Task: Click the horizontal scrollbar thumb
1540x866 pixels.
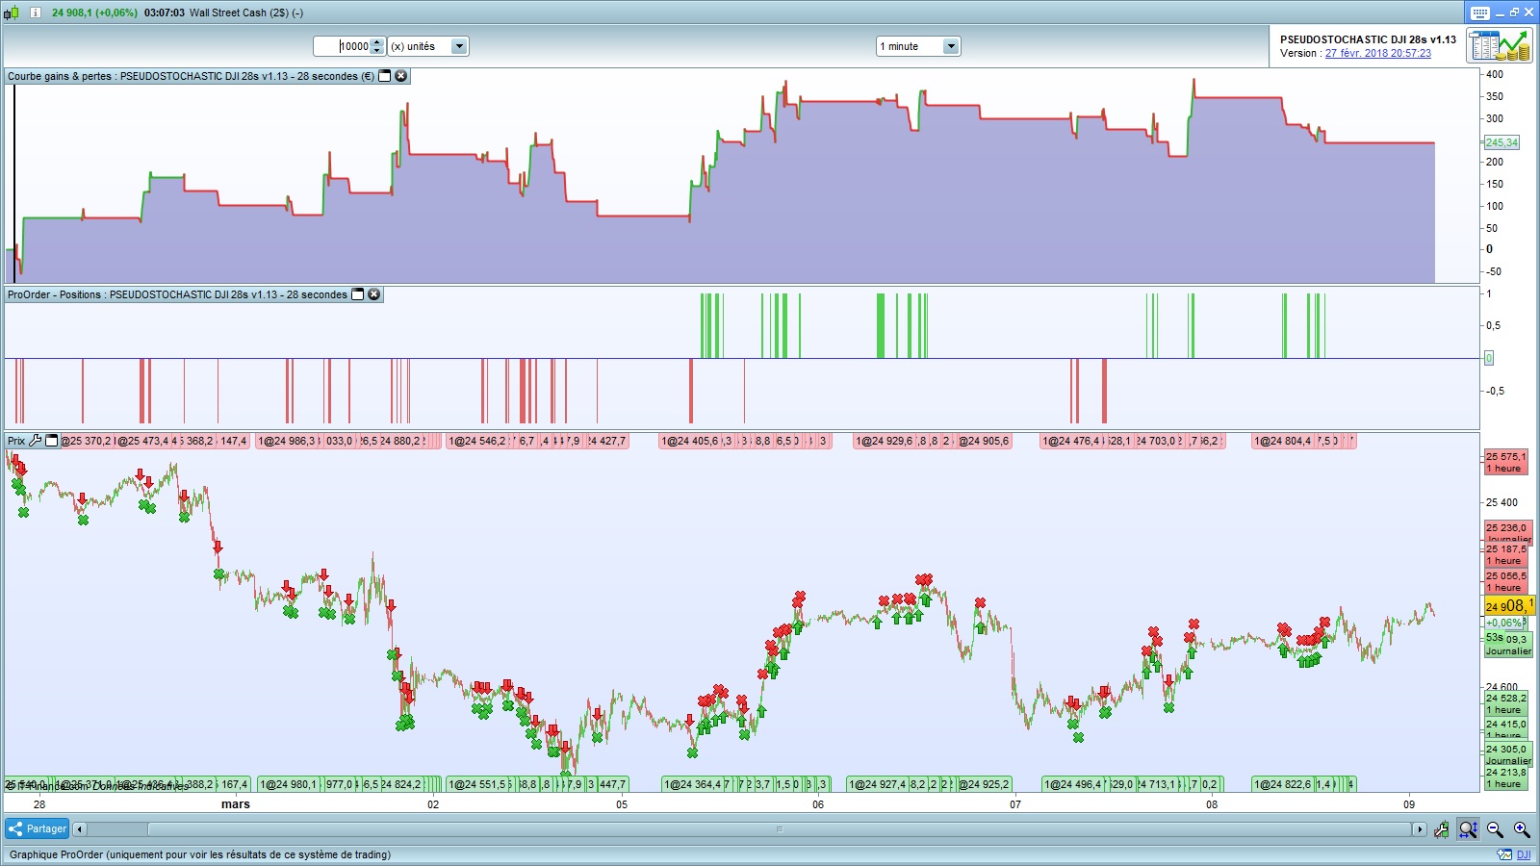Action: point(780,829)
